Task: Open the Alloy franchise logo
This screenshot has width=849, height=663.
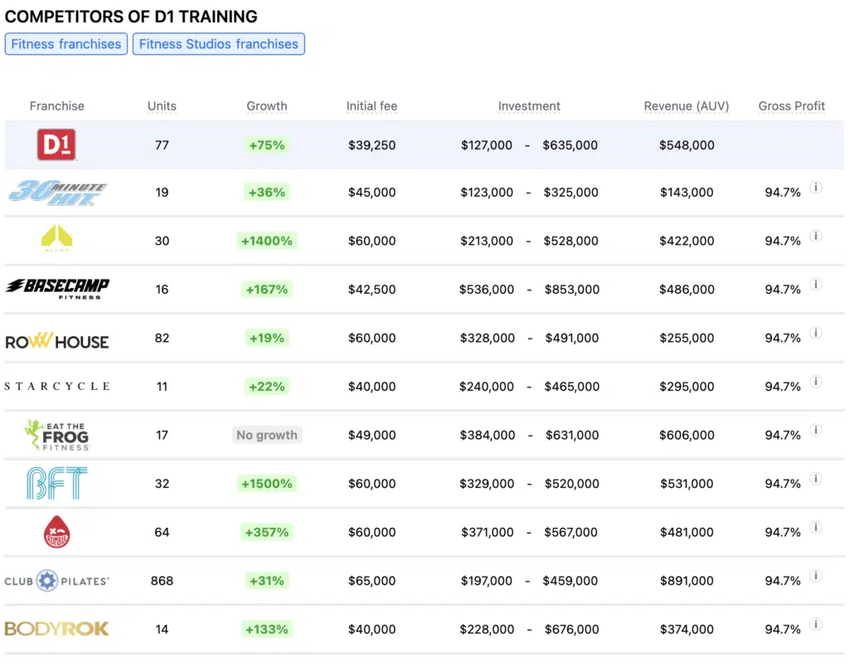Action: 56,240
